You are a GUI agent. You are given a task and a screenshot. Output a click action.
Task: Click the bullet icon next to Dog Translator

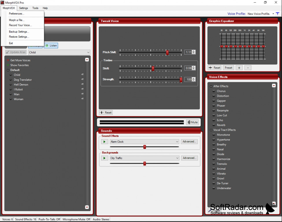pos(11,80)
